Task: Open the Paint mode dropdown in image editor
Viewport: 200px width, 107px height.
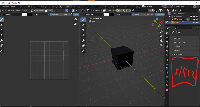Action: point(9,11)
